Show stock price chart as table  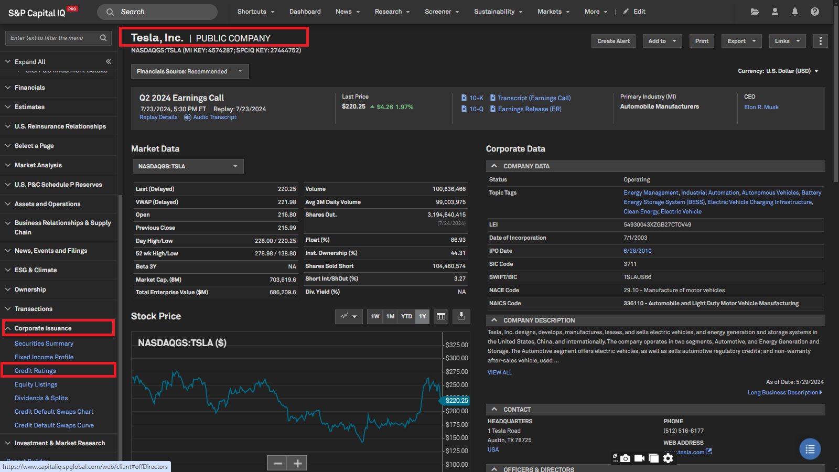441,316
